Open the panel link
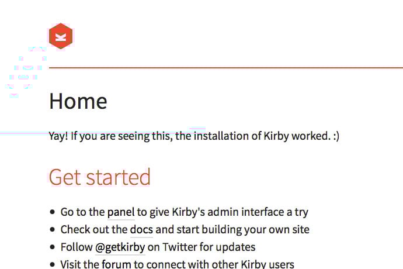Viewport: 403px width, 269px height. tap(121, 212)
